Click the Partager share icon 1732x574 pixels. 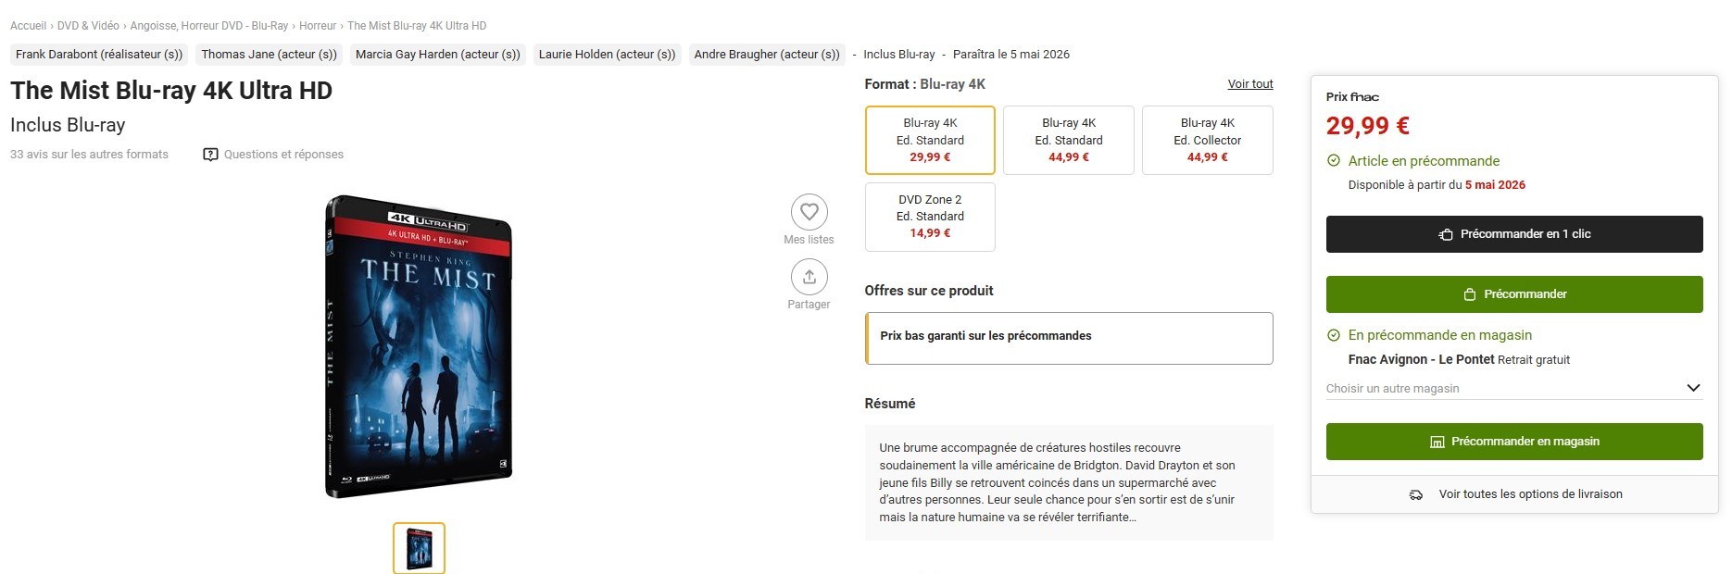click(x=809, y=277)
